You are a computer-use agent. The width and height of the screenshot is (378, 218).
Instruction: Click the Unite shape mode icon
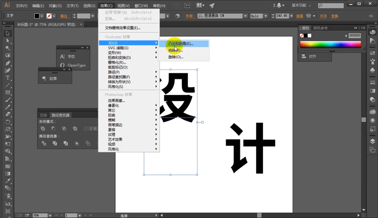coord(43,129)
